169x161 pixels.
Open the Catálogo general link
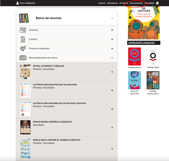coord(134,67)
